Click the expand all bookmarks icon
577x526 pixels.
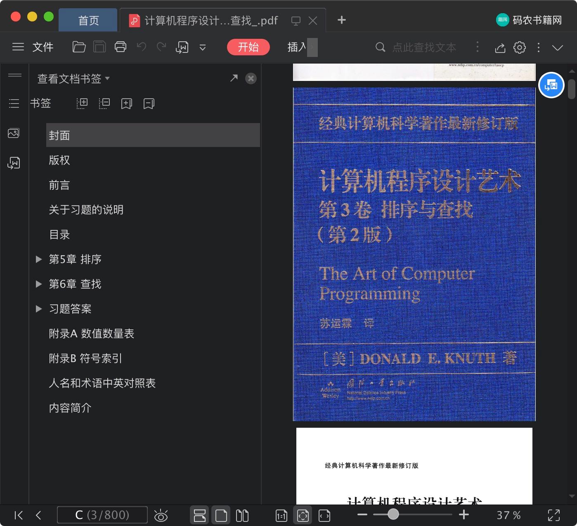pos(82,103)
